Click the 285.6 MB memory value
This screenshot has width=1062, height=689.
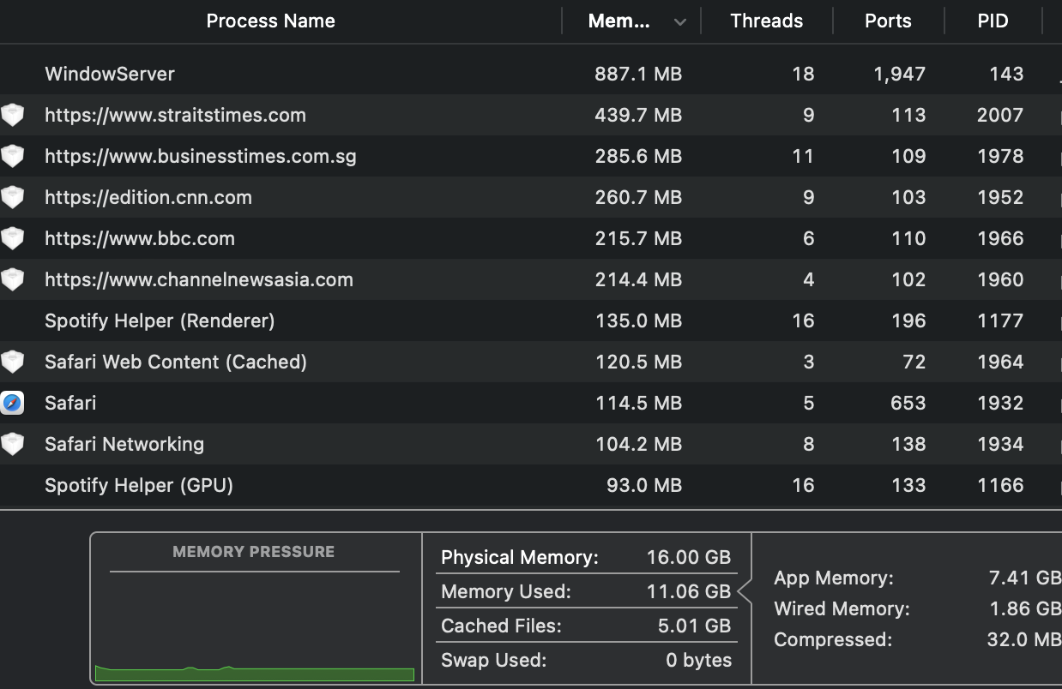pos(638,156)
